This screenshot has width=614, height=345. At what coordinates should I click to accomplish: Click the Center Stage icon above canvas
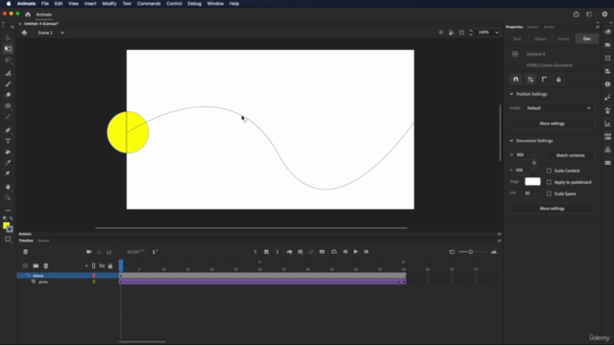(x=441, y=33)
